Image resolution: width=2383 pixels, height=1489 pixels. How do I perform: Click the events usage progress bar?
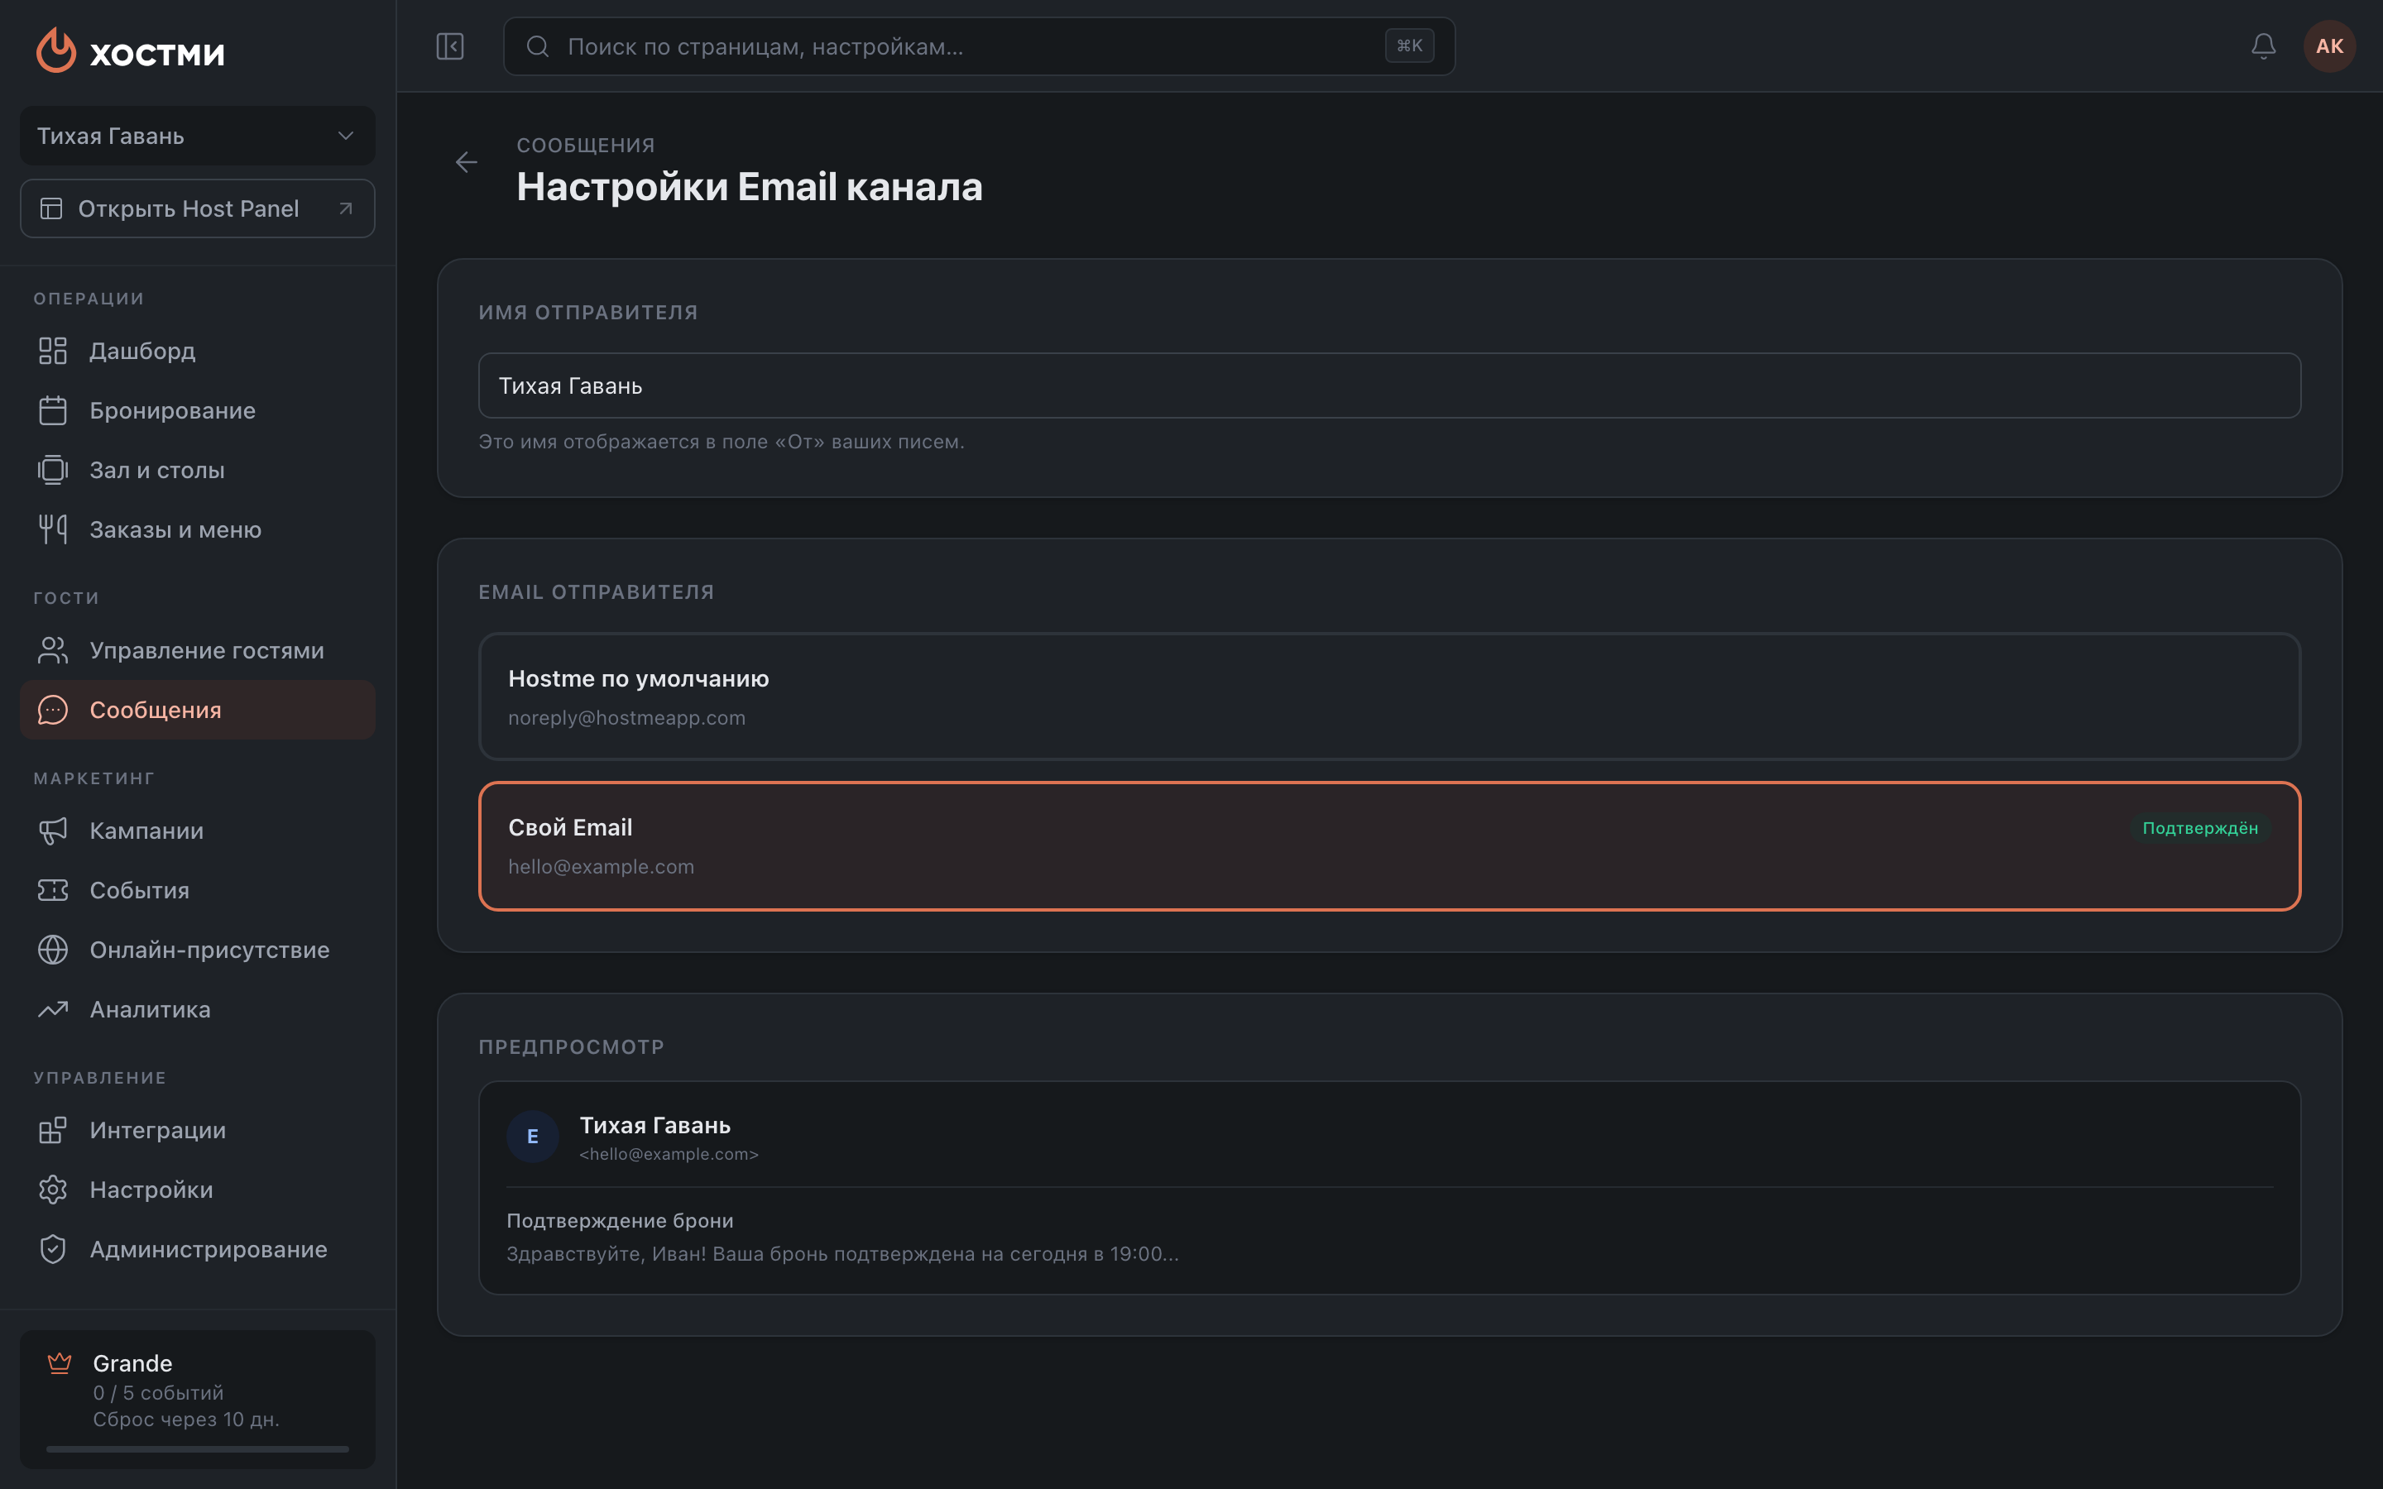point(197,1448)
